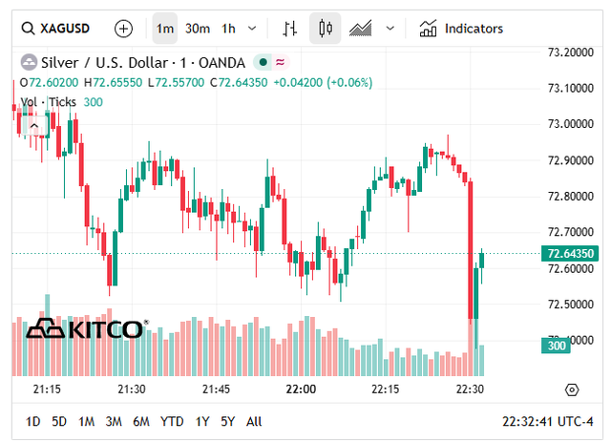This screenshot has height=442, width=611.
Task: Select the Candles chart style icon
Action: [x=325, y=29]
